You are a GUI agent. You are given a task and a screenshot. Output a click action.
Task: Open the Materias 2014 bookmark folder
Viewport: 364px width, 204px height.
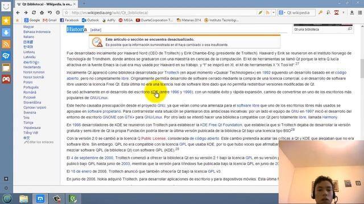tap(189, 20)
